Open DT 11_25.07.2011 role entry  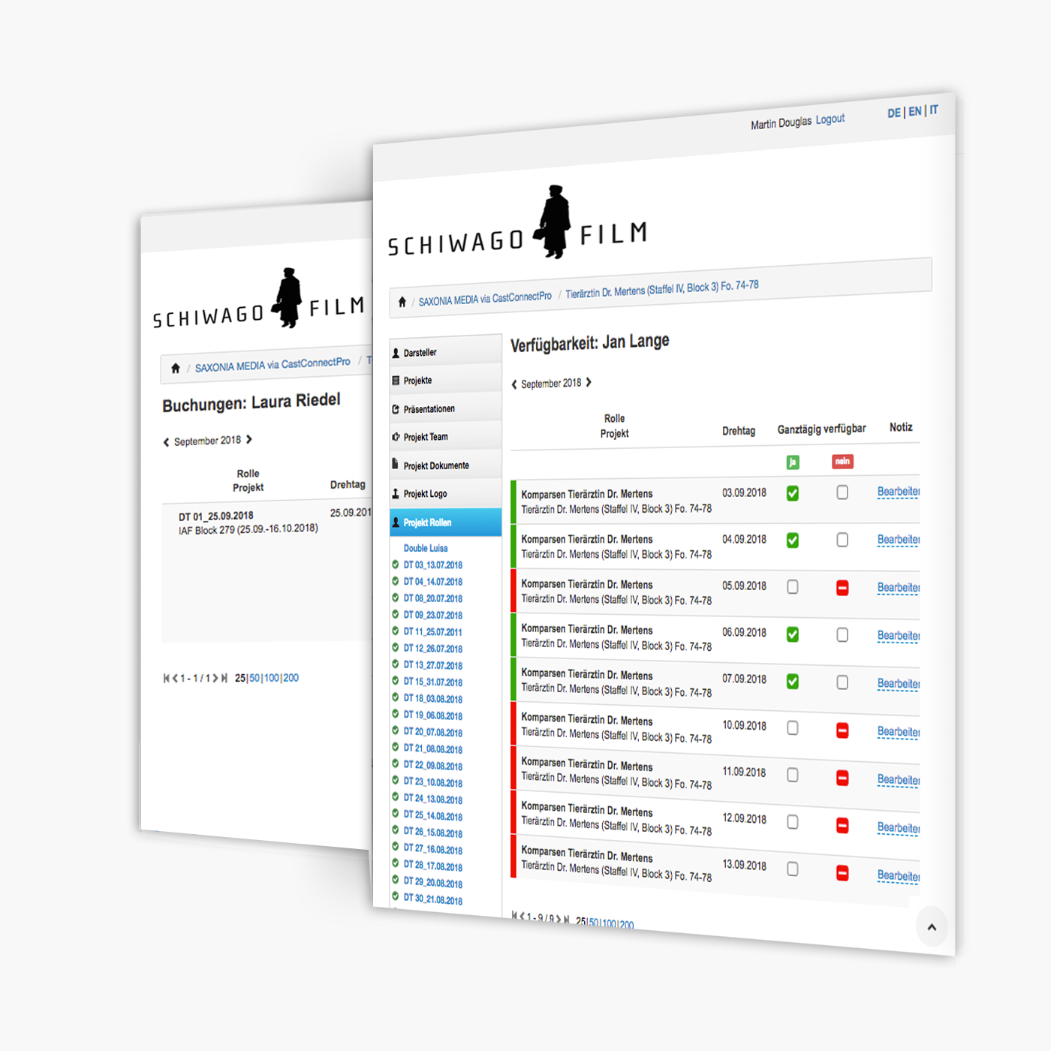432,632
